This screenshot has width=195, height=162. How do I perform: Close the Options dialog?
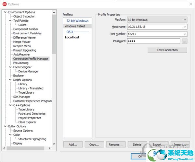pos(191,4)
